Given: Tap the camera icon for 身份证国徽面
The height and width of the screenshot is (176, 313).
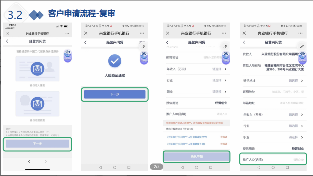Looking at the screenshot, I should tap(37, 104).
